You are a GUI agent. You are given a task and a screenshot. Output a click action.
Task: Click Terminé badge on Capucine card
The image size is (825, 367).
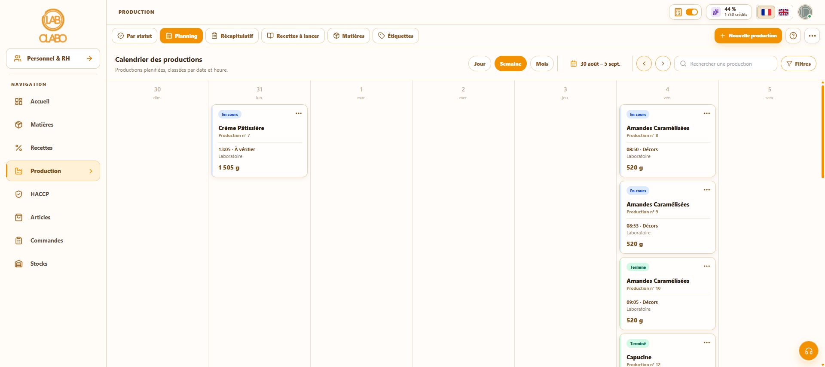[x=638, y=344]
